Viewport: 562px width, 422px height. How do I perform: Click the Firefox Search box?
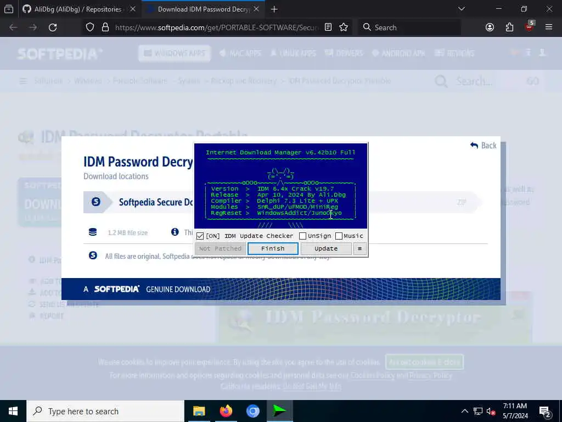[x=409, y=27]
